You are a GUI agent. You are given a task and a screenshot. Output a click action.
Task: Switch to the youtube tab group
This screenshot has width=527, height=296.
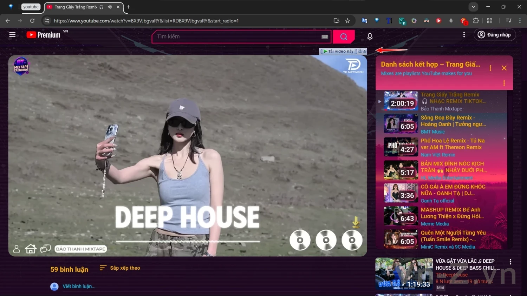[31, 7]
